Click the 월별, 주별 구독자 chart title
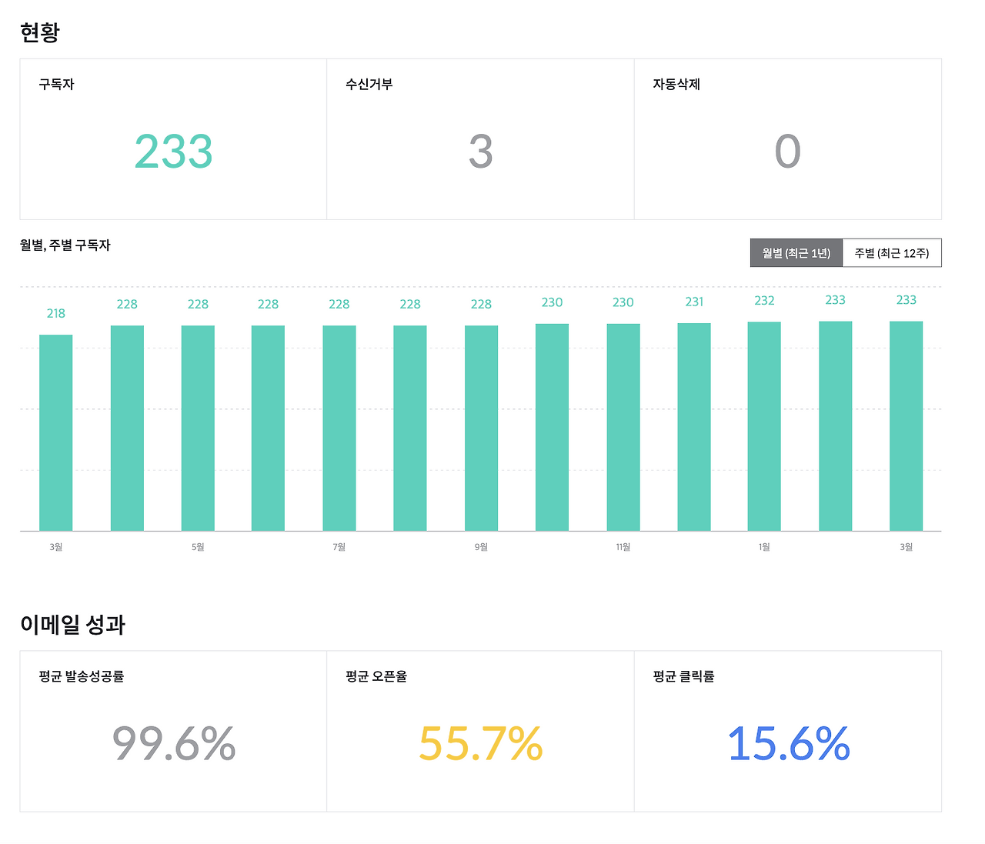985x844 pixels. [x=65, y=245]
